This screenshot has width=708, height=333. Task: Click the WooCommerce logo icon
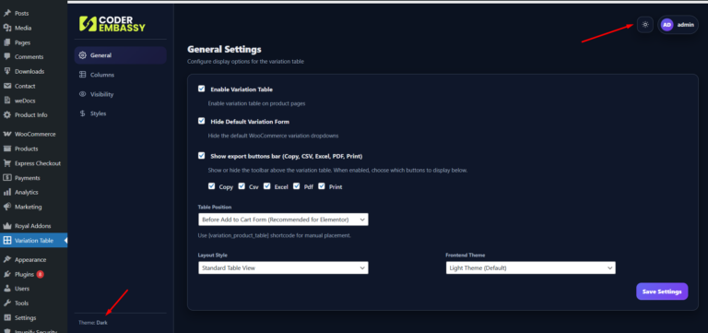(7, 134)
